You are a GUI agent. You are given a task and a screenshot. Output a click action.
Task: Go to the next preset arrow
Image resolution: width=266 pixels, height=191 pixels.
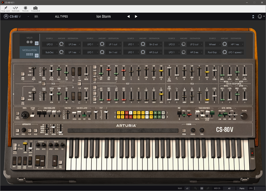(136, 16)
